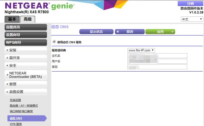204x126 pixels.
Task: Click the arrow icon on the 应用 button
Action: (x=172, y=32)
